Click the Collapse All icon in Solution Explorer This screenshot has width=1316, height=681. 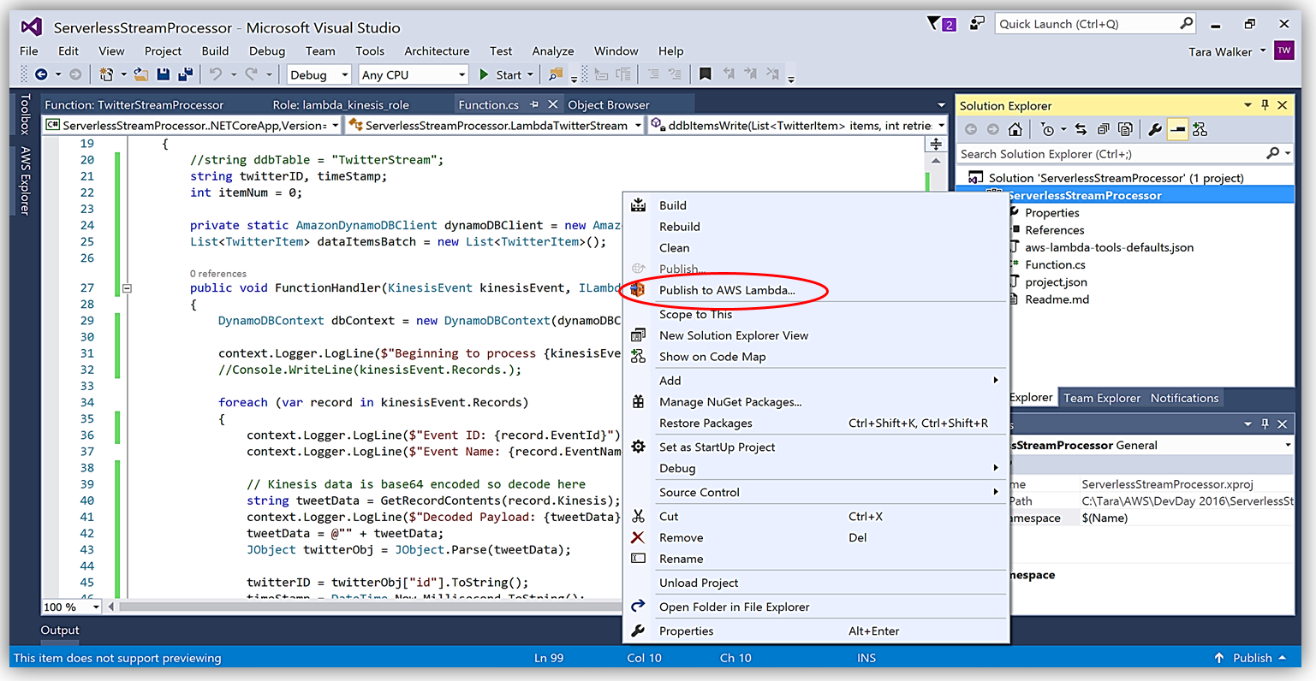(1103, 129)
